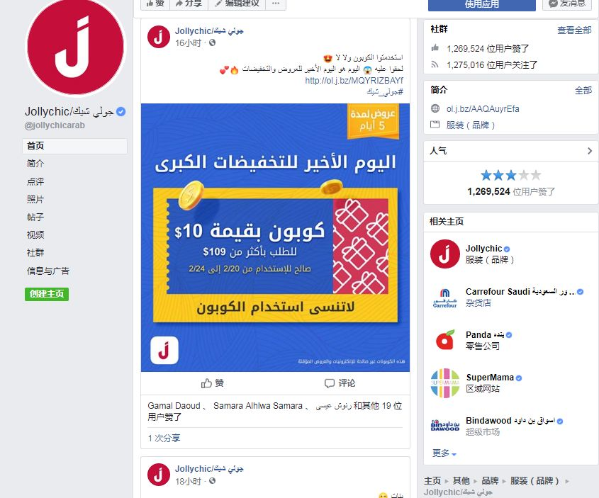The height and width of the screenshot is (498, 599).
Task: Open the Carrefour Saudi page logo
Action: (444, 298)
